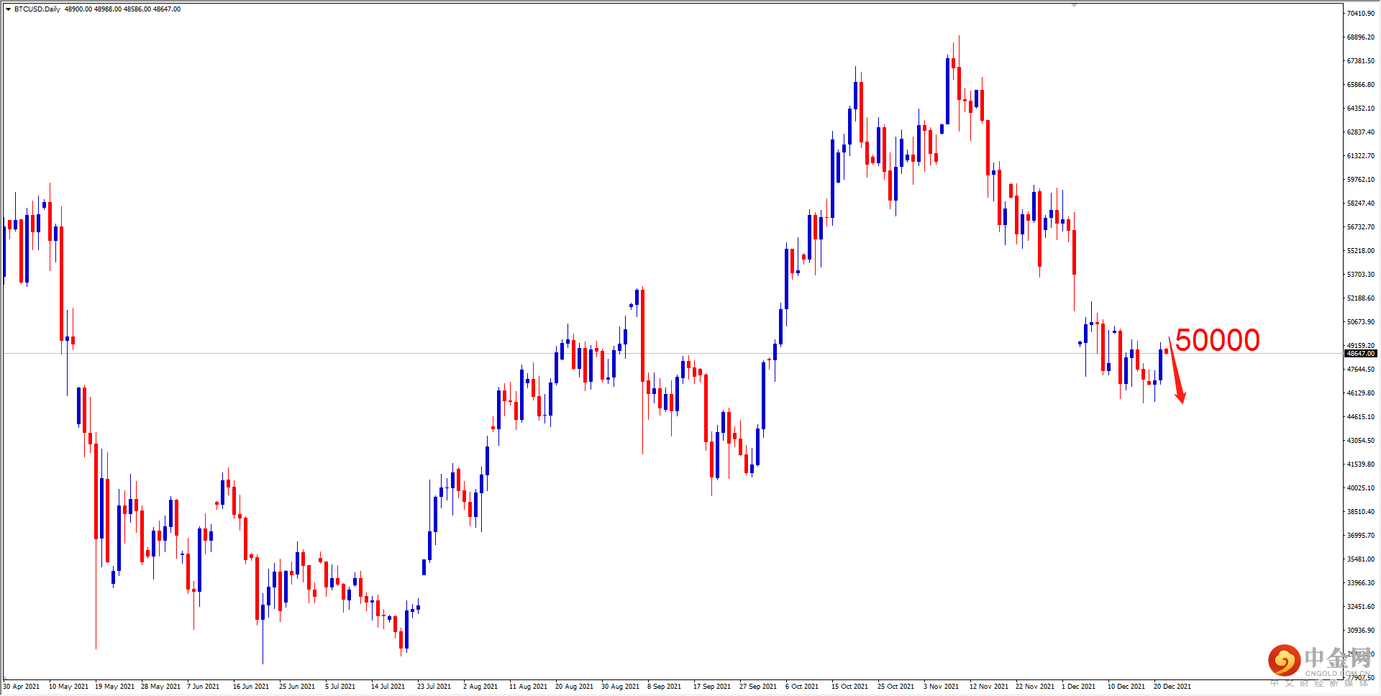Click the 56732.70 price axis label
Image resolution: width=1381 pixels, height=696 pixels.
[x=1361, y=227]
